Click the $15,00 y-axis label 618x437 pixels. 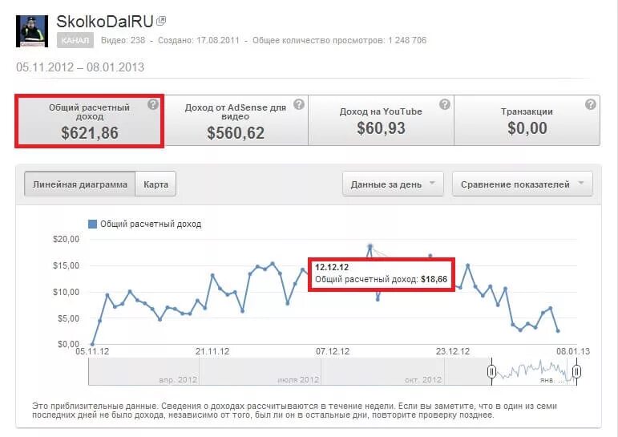tap(67, 265)
